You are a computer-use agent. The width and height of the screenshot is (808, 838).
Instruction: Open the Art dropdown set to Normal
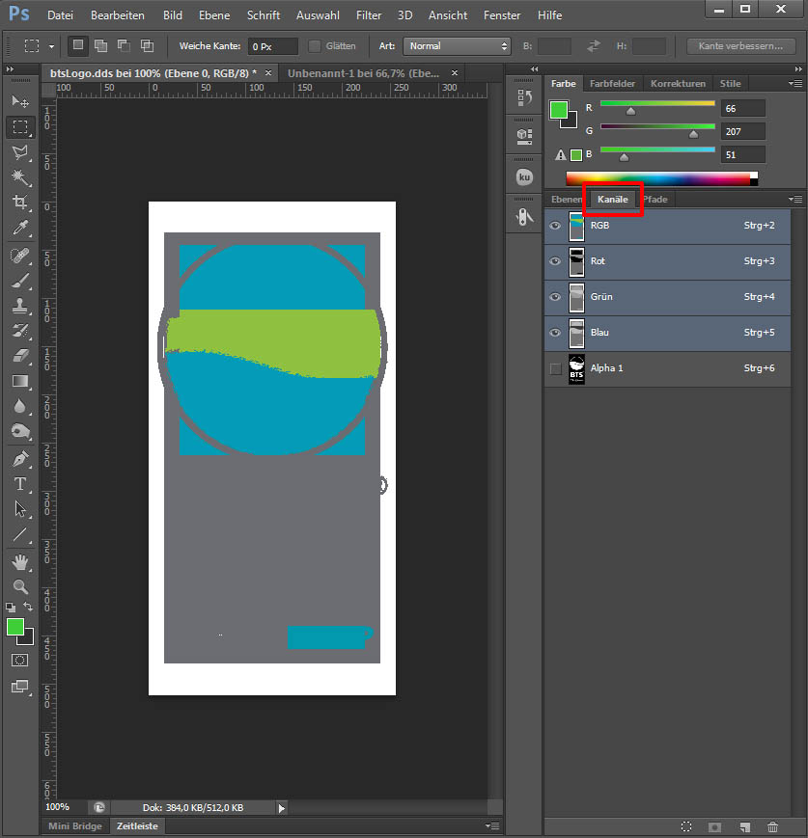point(457,46)
